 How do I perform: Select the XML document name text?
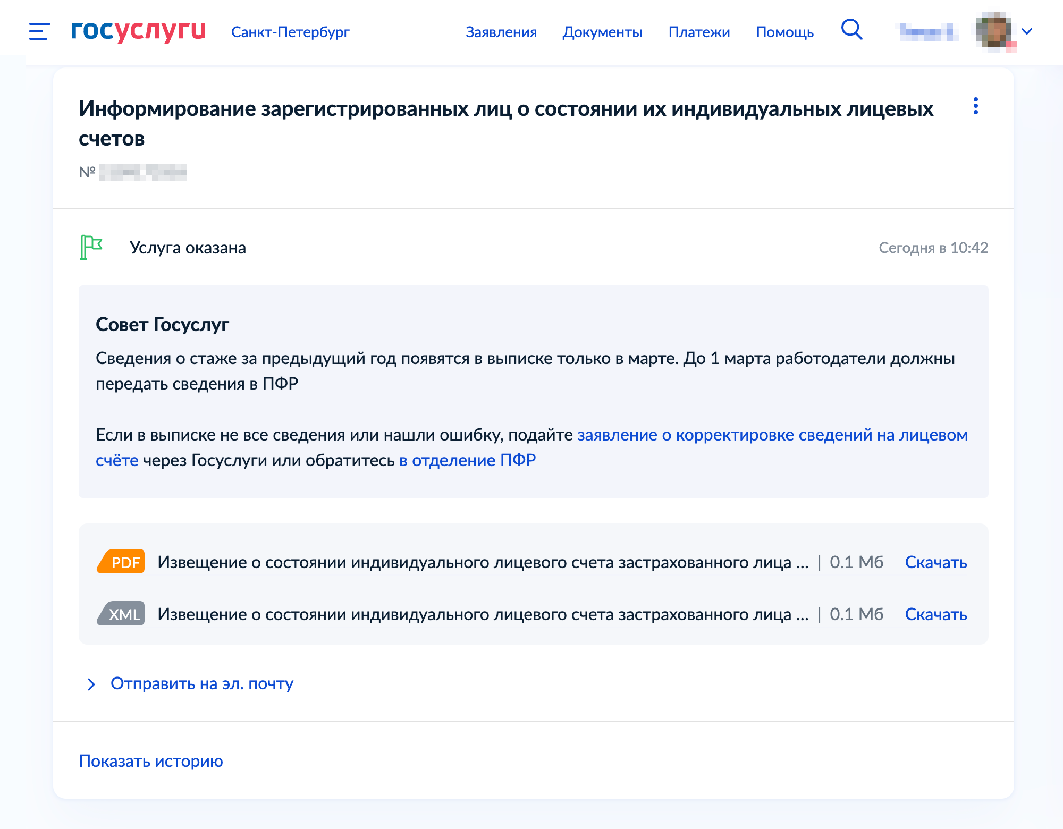click(x=483, y=614)
